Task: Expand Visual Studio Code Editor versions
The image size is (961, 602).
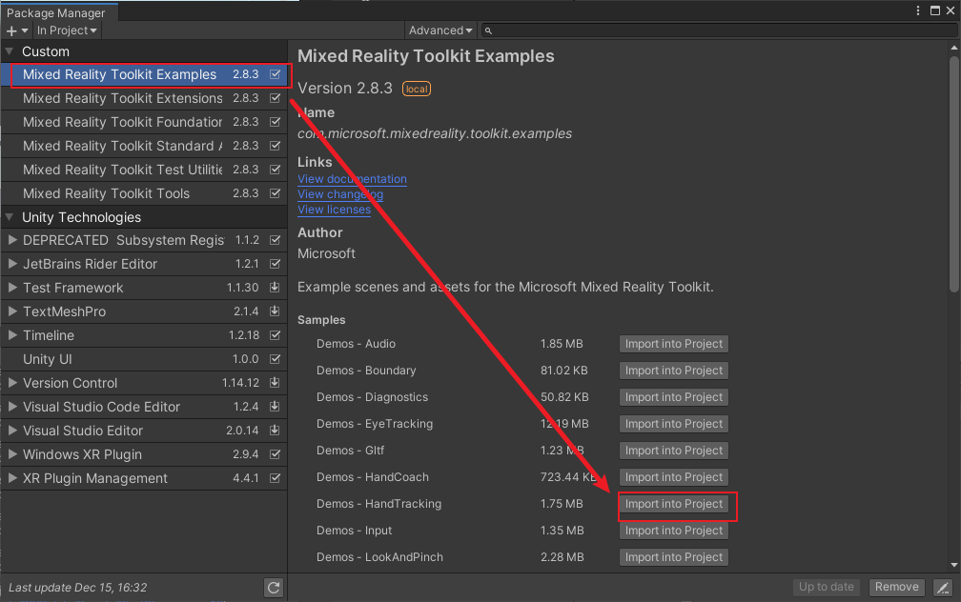Action: click(12, 407)
